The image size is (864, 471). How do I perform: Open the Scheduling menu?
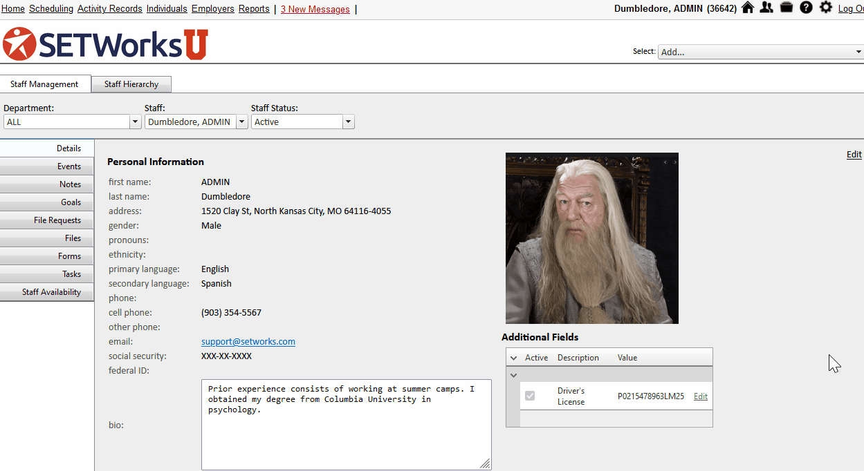[x=51, y=9]
